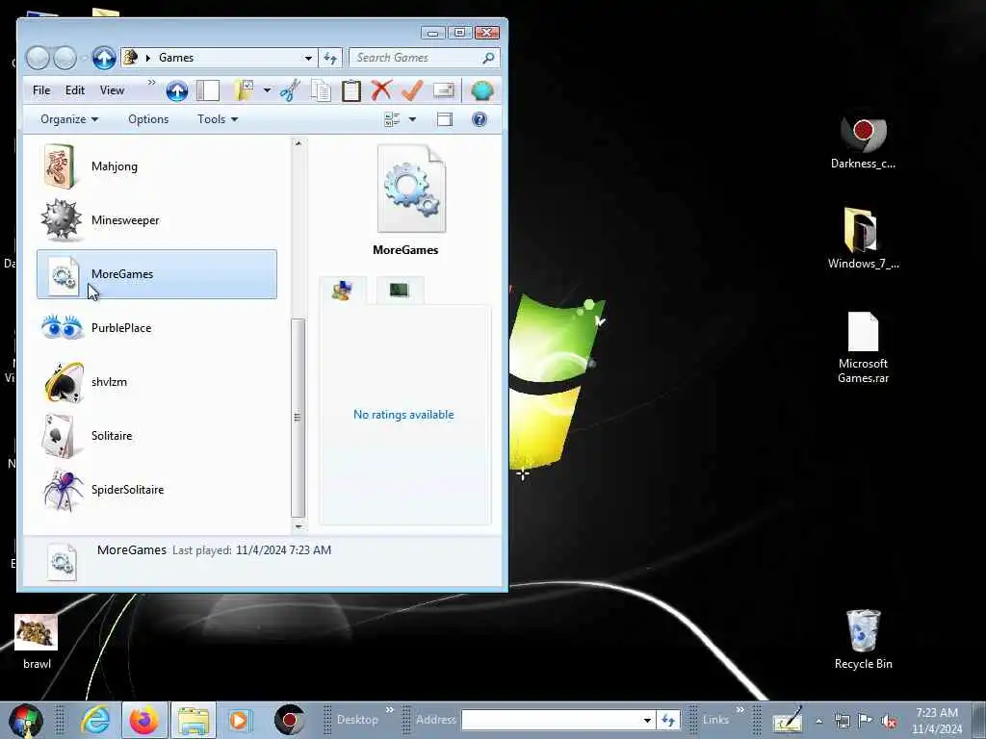Open the View menu
Viewport: 986px width, 739px height.
(x=112, y=90)
